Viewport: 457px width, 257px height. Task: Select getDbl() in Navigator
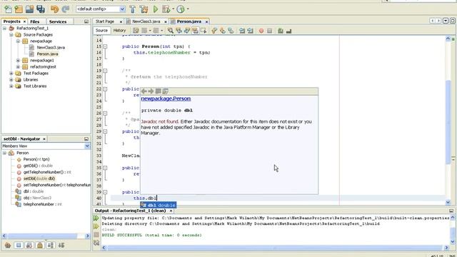tap(38, 166)
